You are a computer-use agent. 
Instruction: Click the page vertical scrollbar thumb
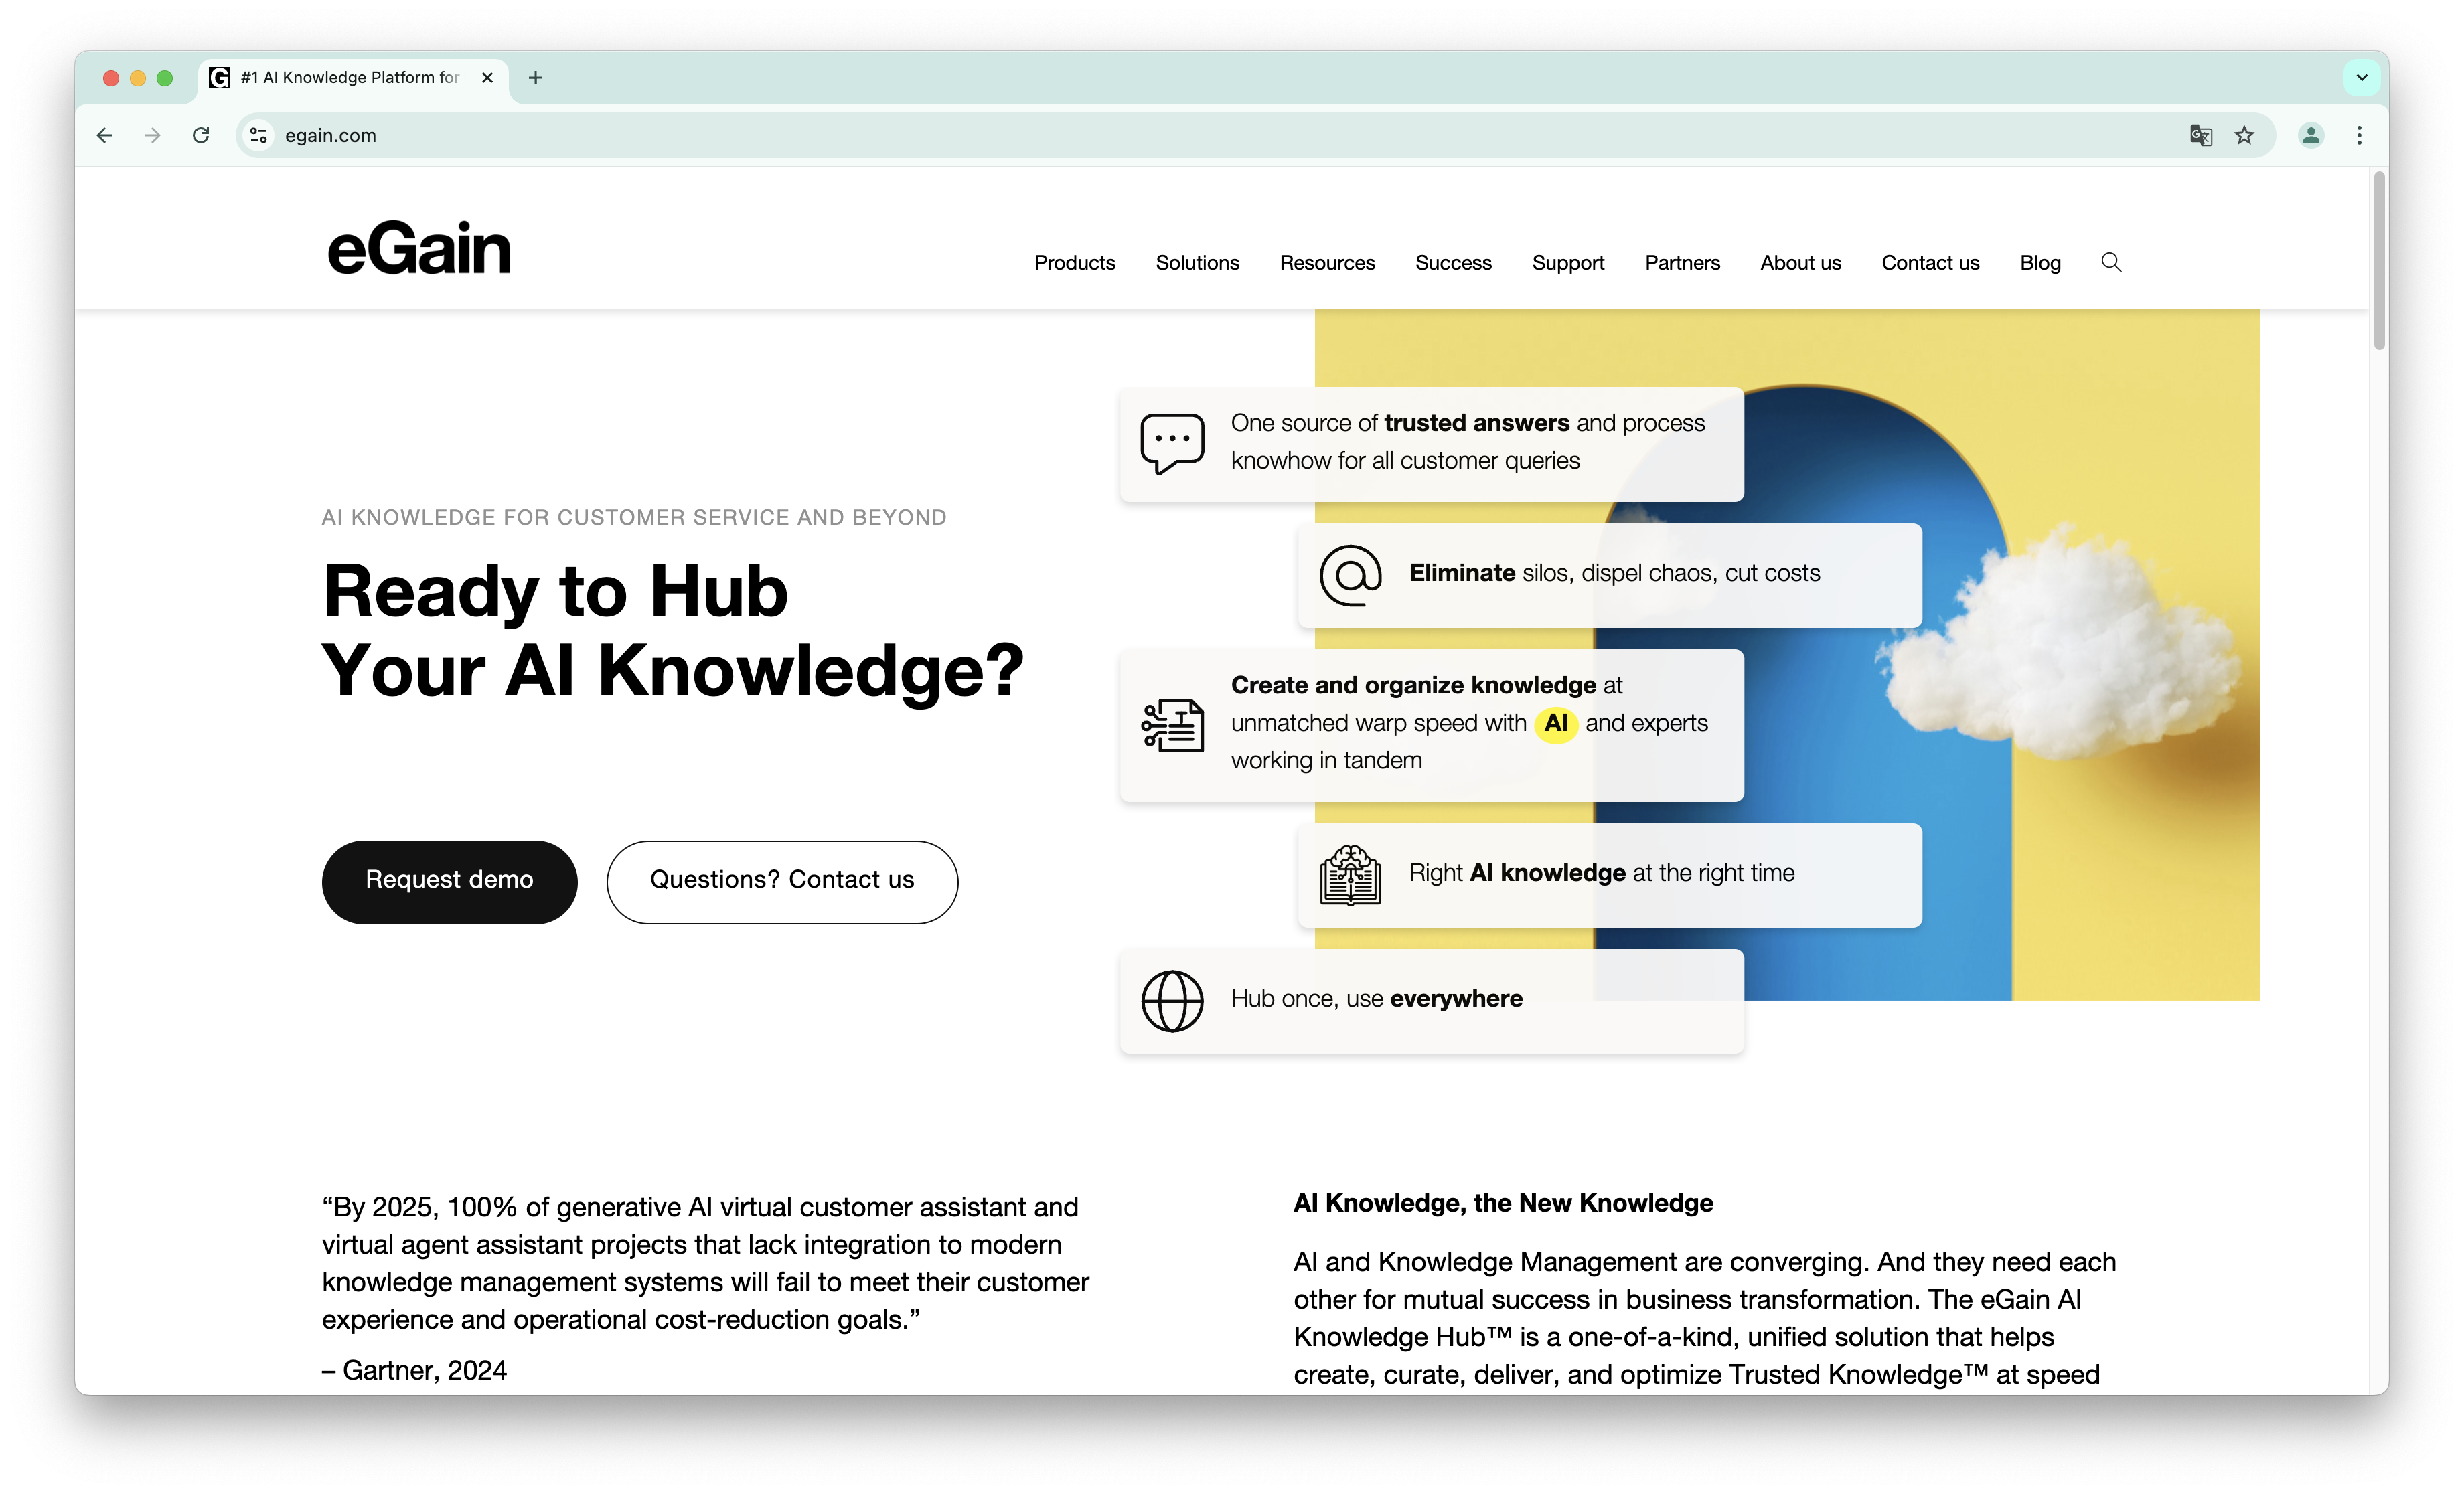coord(2379,260)
